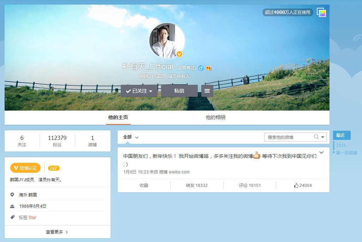Screen dimensions: 362x242
Task: Switch to 他的主页 tab
Action: [118, 118]
